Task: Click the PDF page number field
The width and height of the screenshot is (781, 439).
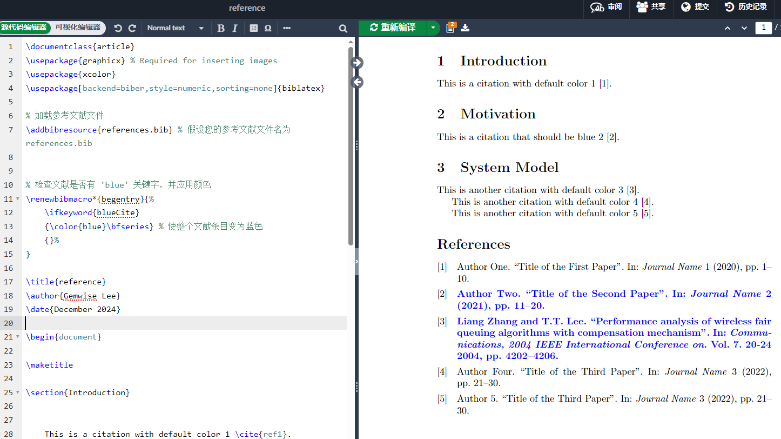Action: click(763, 28)
